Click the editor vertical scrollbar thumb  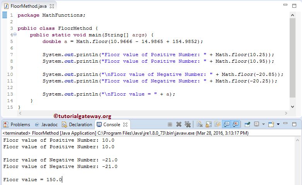pyautogui.click(x=292, y=58)
